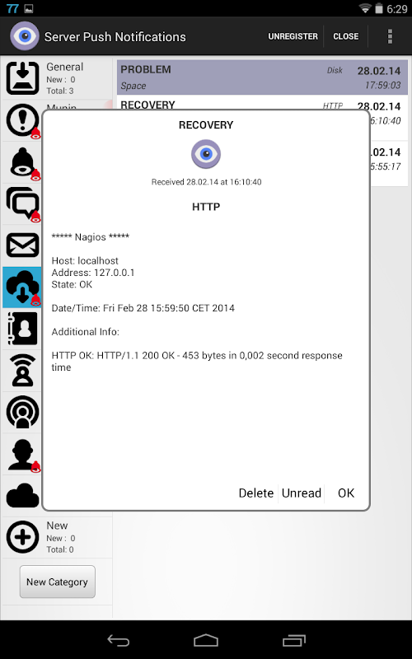Image resolution: width=412 pixels, height=659 pixels.
Task: Select the bell notification category icon
Action: (22, 162)
